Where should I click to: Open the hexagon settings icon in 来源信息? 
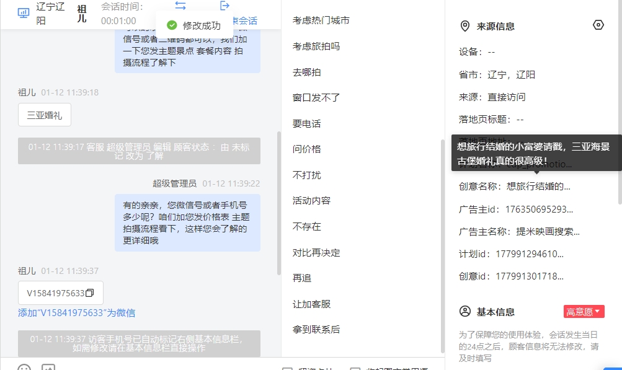(598, 25)
